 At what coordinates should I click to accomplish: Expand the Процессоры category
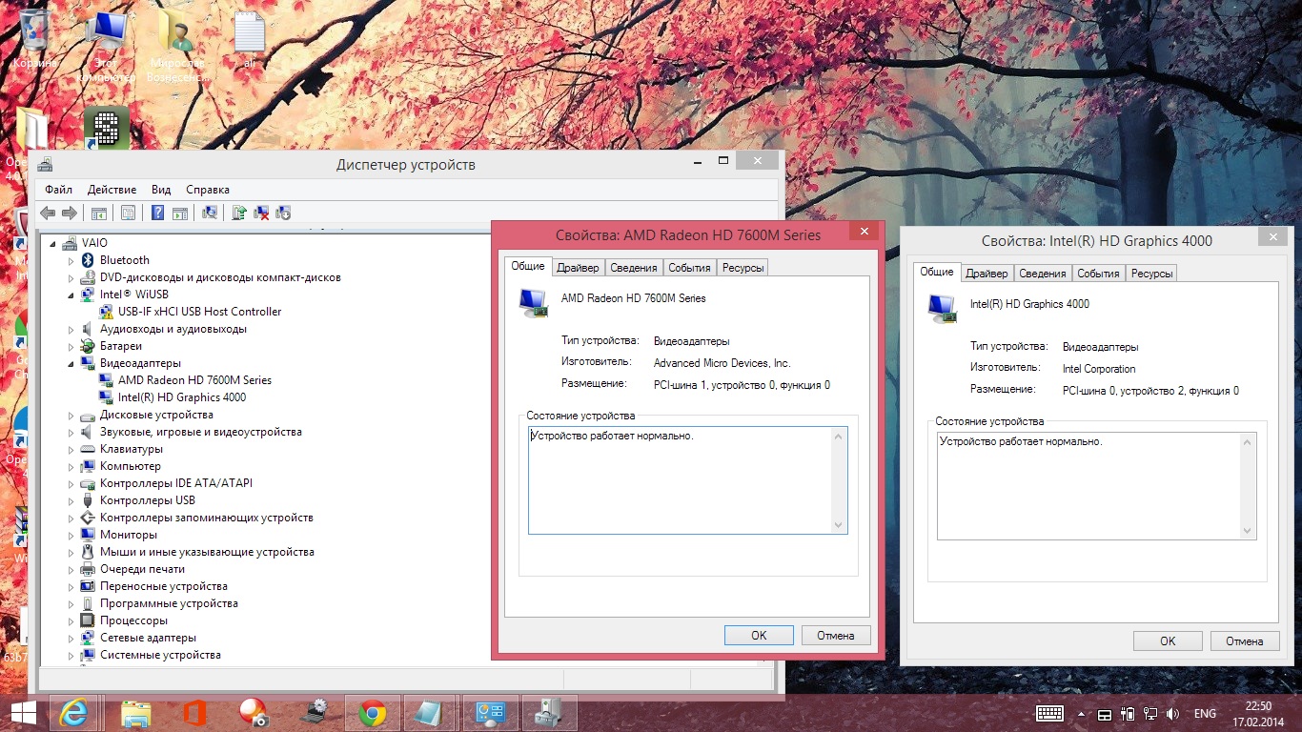click(x=71, y=620)
